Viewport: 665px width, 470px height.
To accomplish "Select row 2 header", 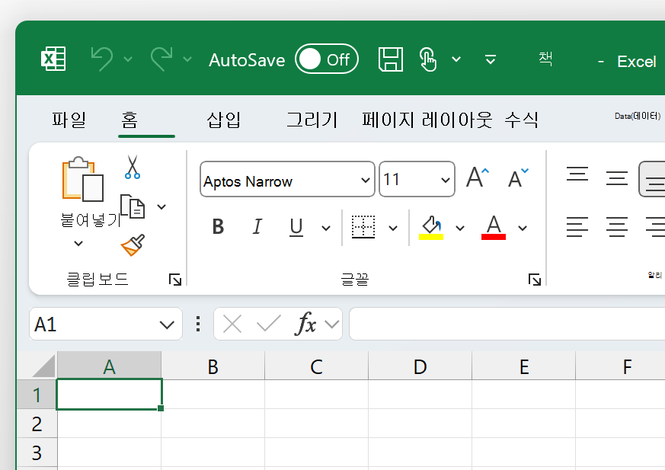I will click(x=37, y=424).
